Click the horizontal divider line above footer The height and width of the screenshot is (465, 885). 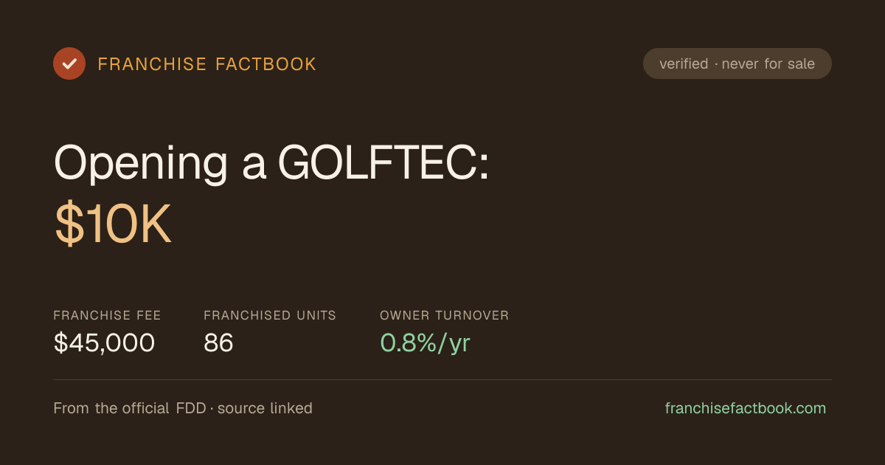(x=442, y=379)
